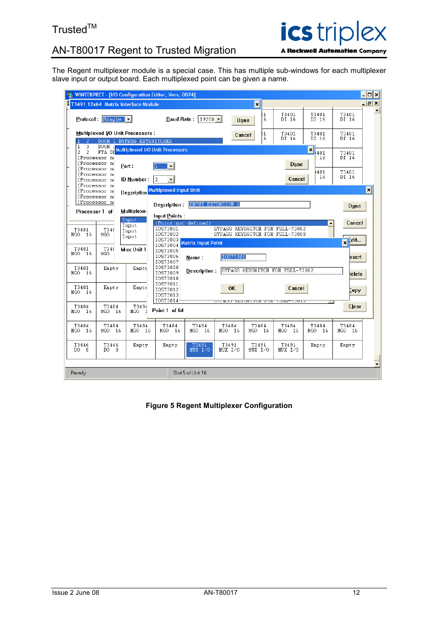The height and width of the screenshot is (620, 438).
Task: Click the Slot 5 of Unit 16 status text
Action: pos(190,373)
